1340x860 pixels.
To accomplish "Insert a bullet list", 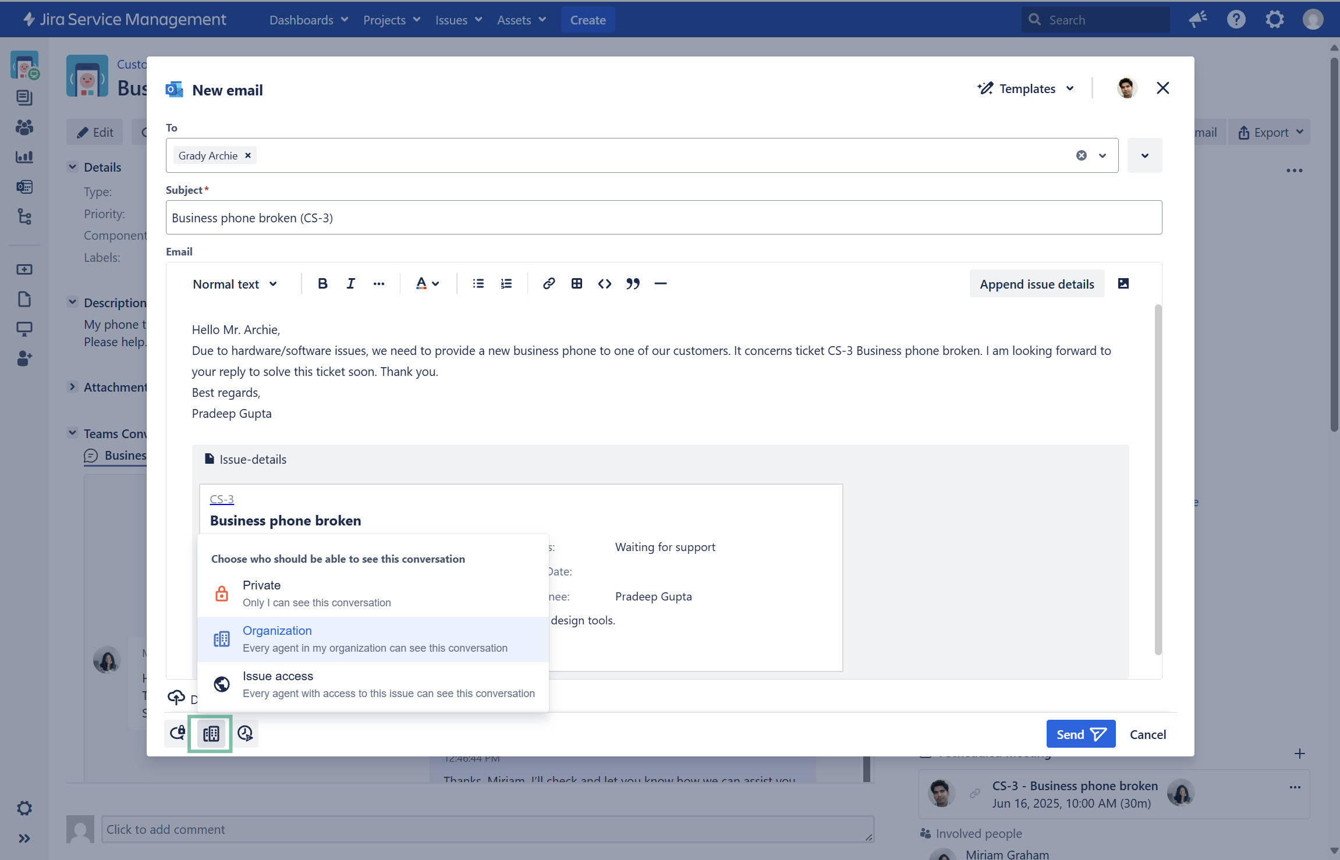I will point(478,283).
